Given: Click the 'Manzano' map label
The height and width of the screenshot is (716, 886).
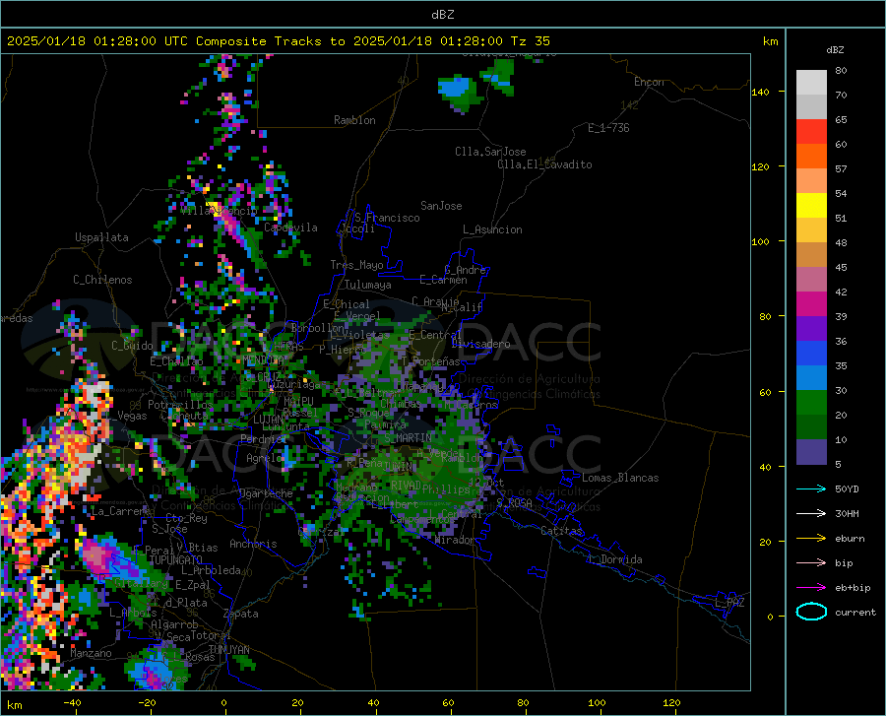Looking at the screenshot, I should click(91, 653).
